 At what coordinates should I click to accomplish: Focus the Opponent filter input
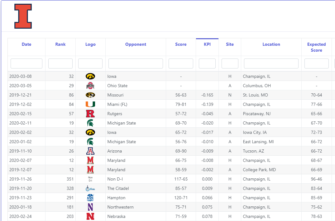click(136, 63)
